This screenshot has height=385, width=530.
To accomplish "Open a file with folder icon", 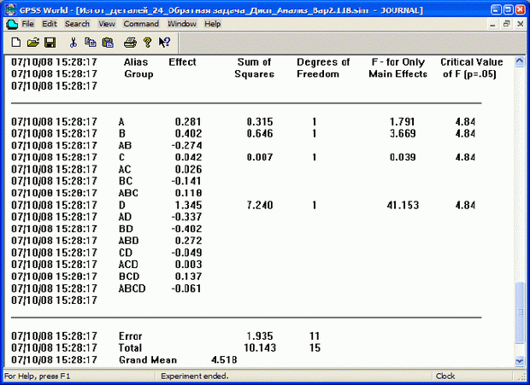I will tap(33, 43).
